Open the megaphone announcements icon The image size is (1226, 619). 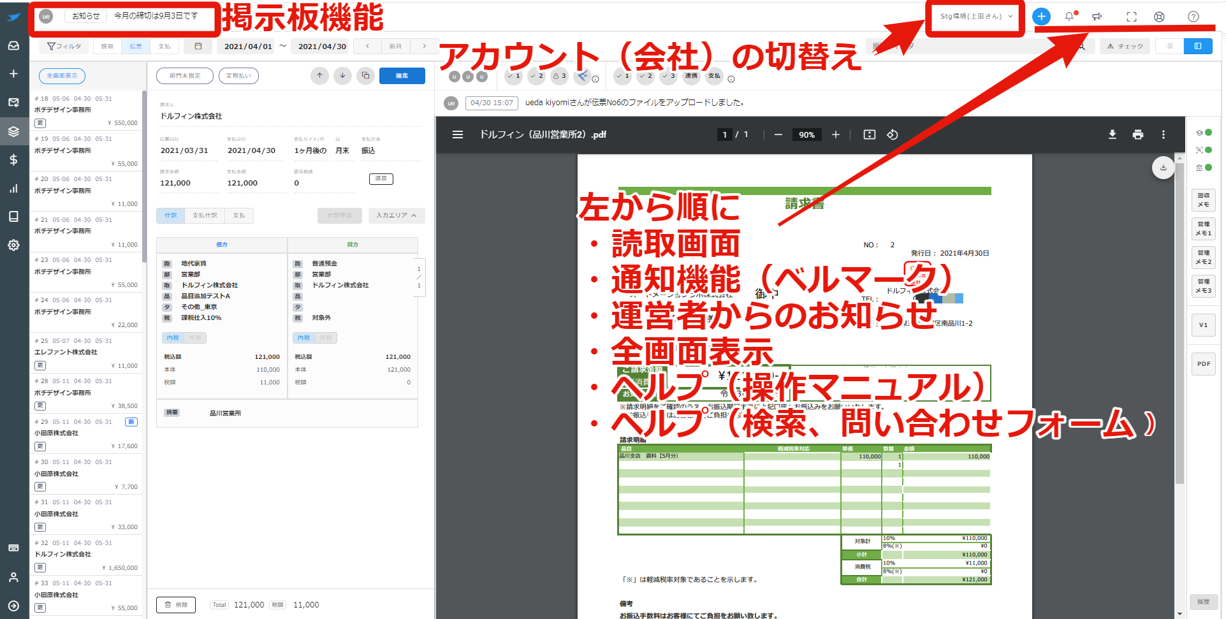(1097, 17)
